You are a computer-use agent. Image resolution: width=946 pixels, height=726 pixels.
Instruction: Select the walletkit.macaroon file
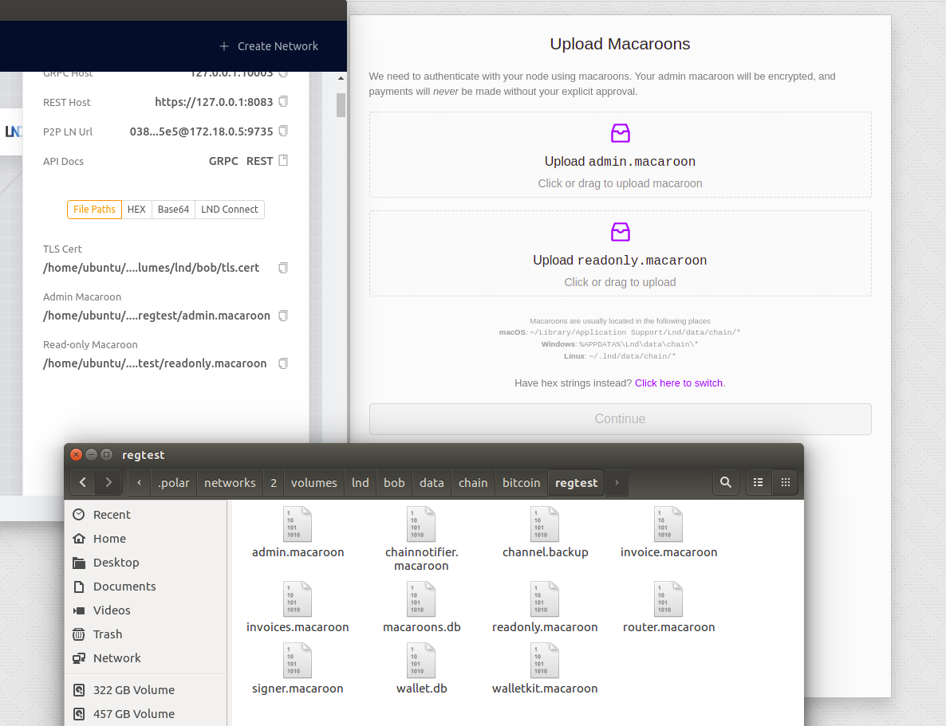[x=546, y=669]
